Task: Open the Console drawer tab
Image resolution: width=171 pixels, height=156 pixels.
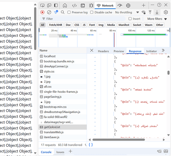Action: point(46,152)
